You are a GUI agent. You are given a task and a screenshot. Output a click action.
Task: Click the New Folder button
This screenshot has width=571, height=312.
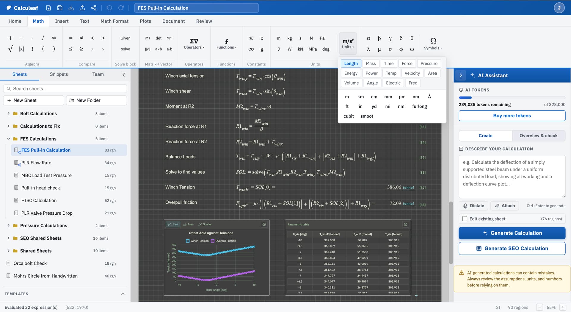point(96,100)
